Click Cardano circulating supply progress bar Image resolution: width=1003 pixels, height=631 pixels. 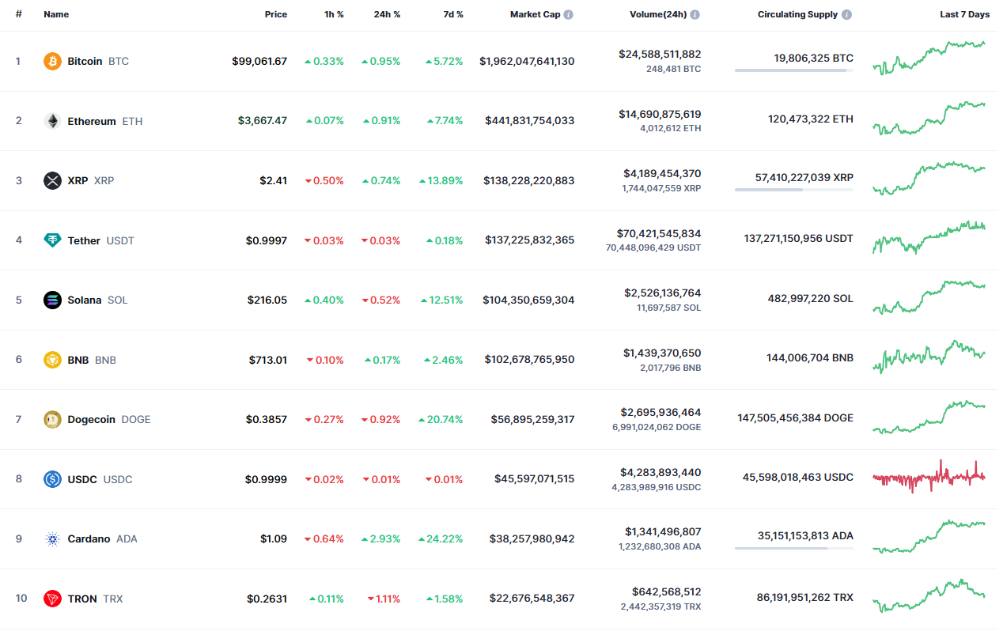tap(794, 548)
